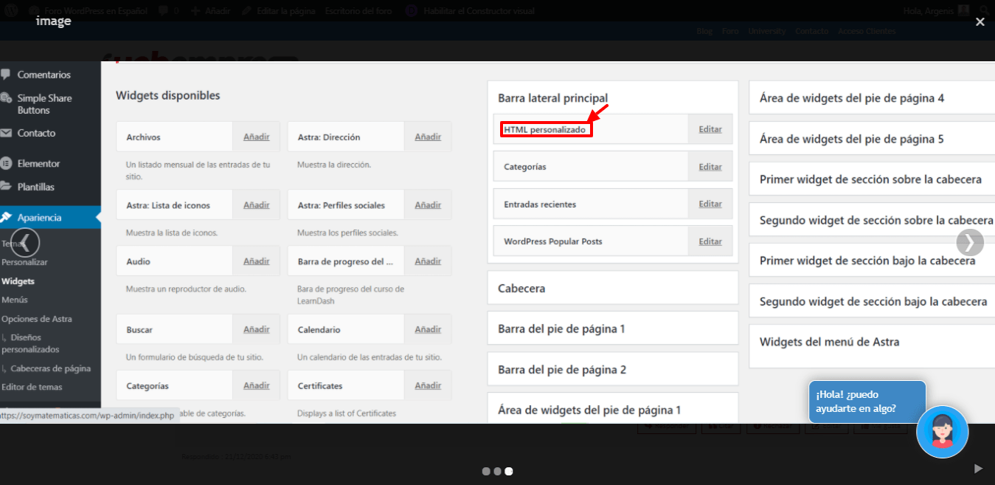Start slideshow with the play icon
The height and width of the screenshot is (485, 995).
pos(978,468)
